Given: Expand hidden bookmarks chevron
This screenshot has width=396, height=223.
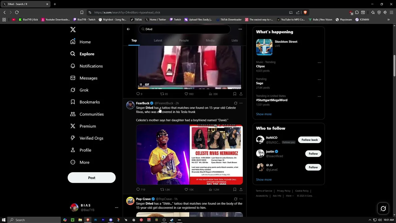Looking at the screenshot, I should [388, 20].
